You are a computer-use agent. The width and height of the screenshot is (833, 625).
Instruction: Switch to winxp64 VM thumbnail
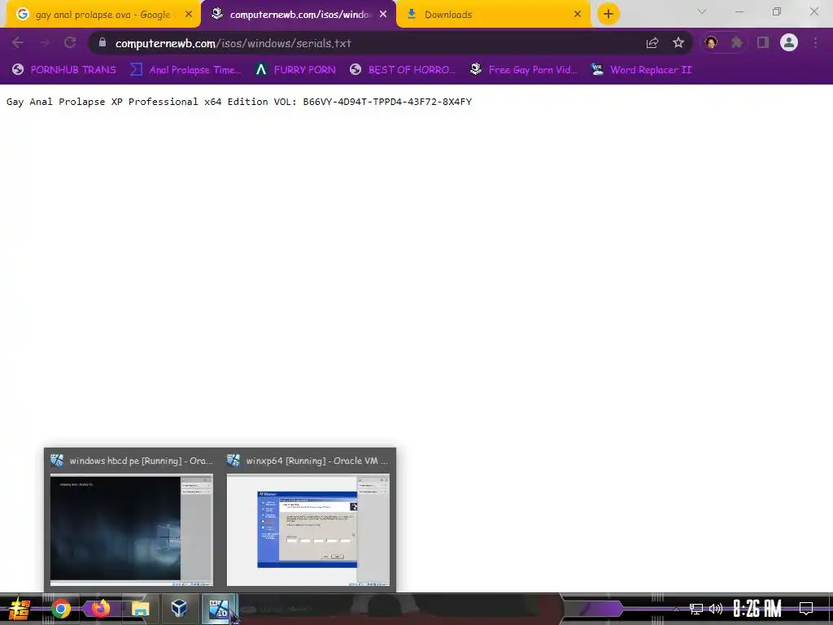tap(308, 530)
